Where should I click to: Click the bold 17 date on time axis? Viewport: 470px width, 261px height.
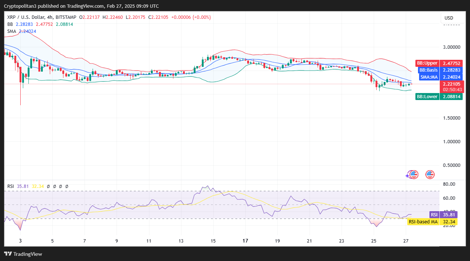(245, 241)
